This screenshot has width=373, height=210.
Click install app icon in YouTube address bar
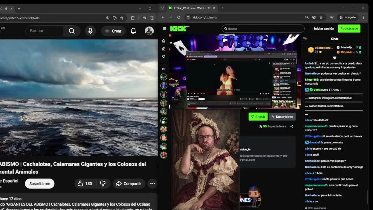click(115, 18)
